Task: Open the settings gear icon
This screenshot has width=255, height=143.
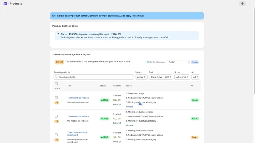Action: pyautogui.click(x=242, y=3)
